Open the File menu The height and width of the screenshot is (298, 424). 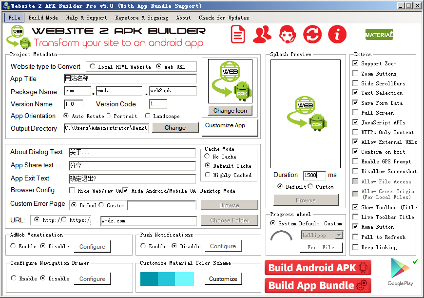pyautogui.click(x=14, y=18)
